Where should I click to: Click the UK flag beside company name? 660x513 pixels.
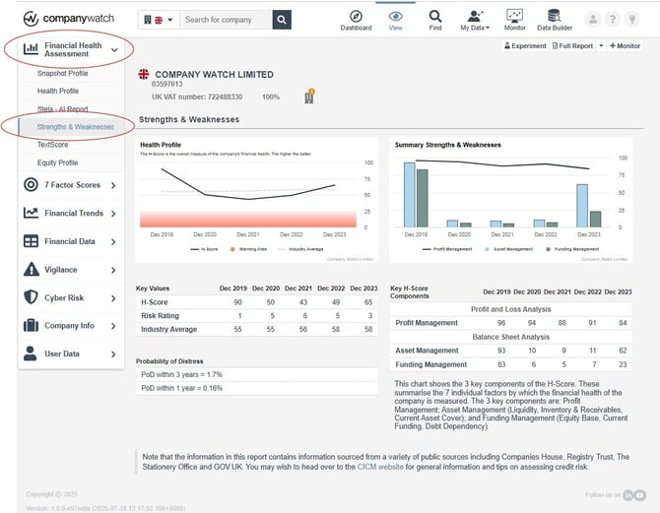coord(144,74)
